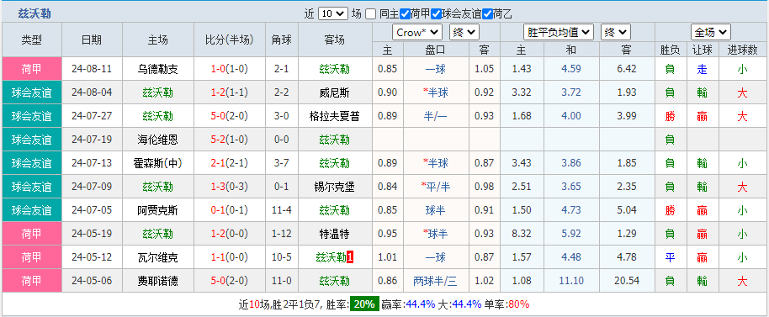This screenshot has width=769, height=317.
Task: Click the 乌德勒支 home team name
Action: point(158,69)
